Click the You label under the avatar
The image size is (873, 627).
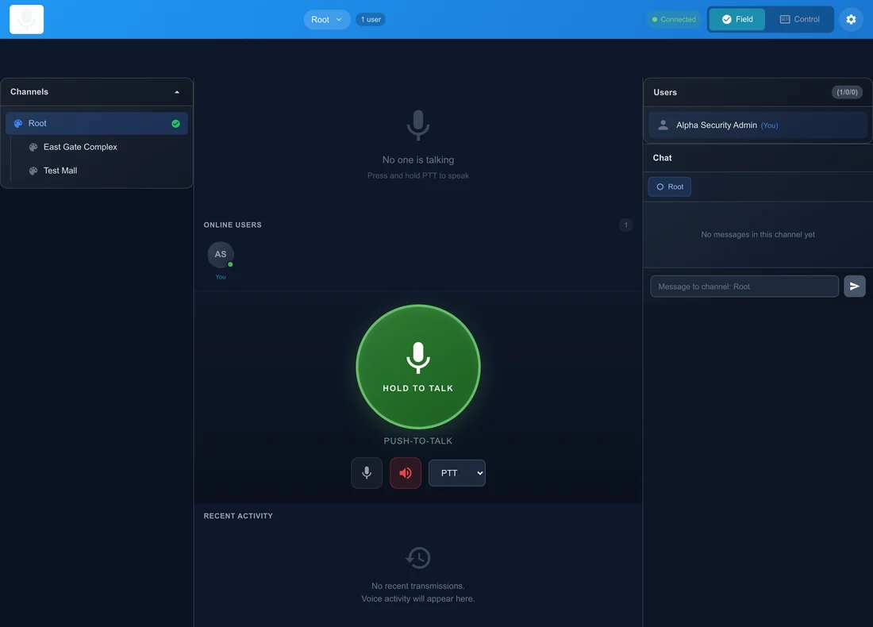click(221, 277)
